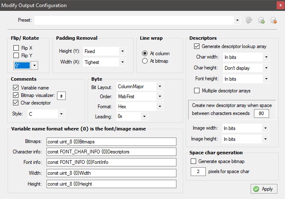Uncheck Generate descriptor lookup array
This screenshot has height=199, width=285.
pyautogui.click(x=197, y=46)
